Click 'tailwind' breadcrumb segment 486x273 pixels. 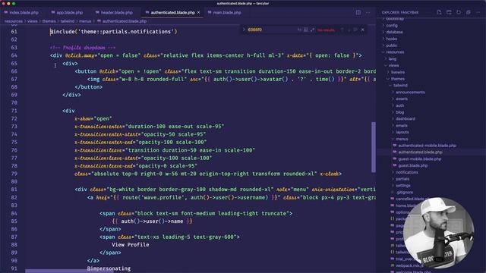coord(68,21)
